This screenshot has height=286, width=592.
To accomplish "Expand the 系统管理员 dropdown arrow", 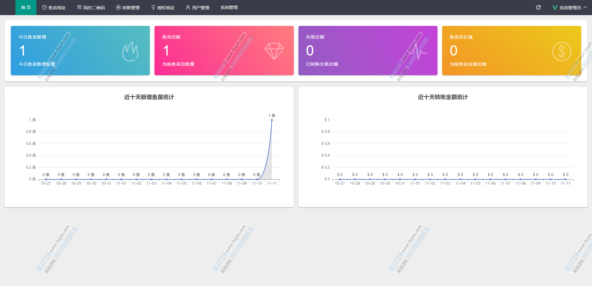I will tap(585, 7).
